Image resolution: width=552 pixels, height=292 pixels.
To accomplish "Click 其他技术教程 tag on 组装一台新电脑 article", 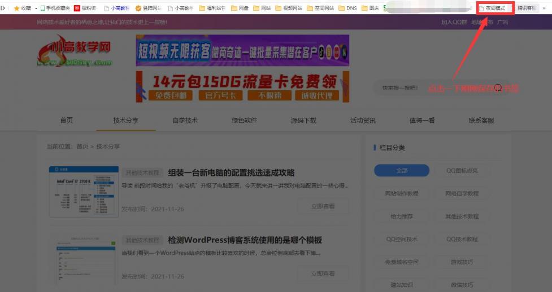I will 142,173.
